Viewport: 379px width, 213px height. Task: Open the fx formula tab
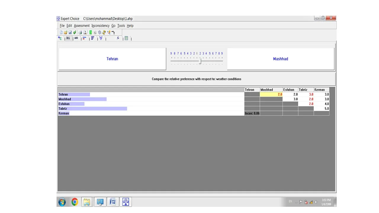coord(118,38)
